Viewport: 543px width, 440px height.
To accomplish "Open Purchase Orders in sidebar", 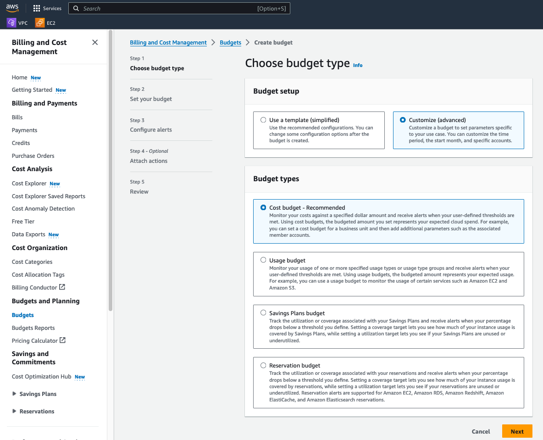I will point(33,156).
